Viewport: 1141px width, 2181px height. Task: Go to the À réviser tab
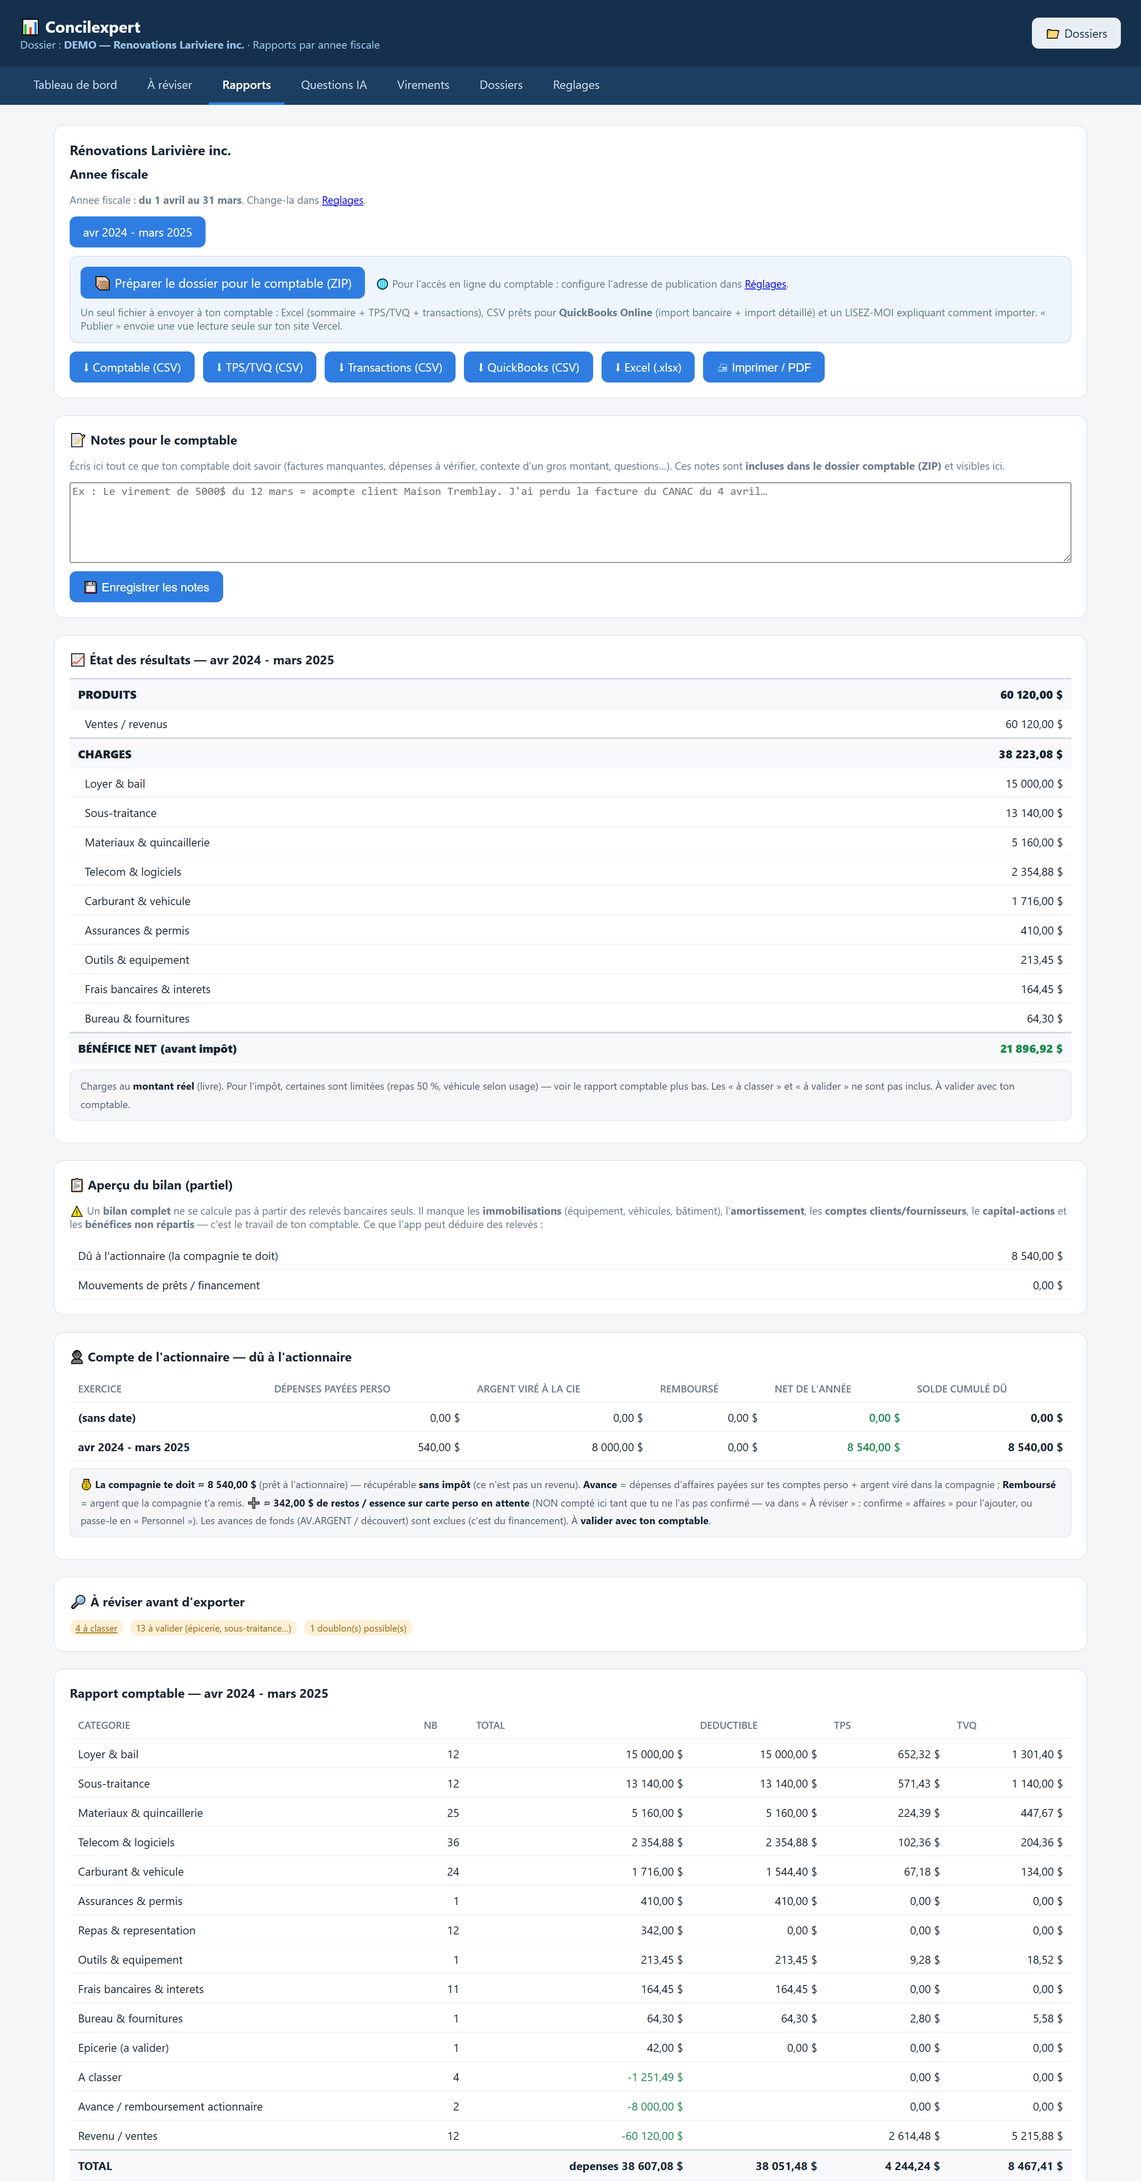(169, 86)
